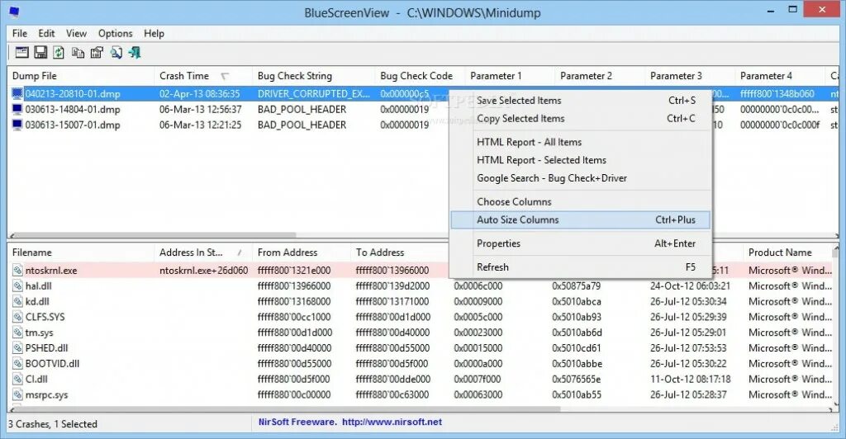Screen dimensions: 846x439
Task: Click the file icon next to PSHED.dll
Action: [17, 348]
